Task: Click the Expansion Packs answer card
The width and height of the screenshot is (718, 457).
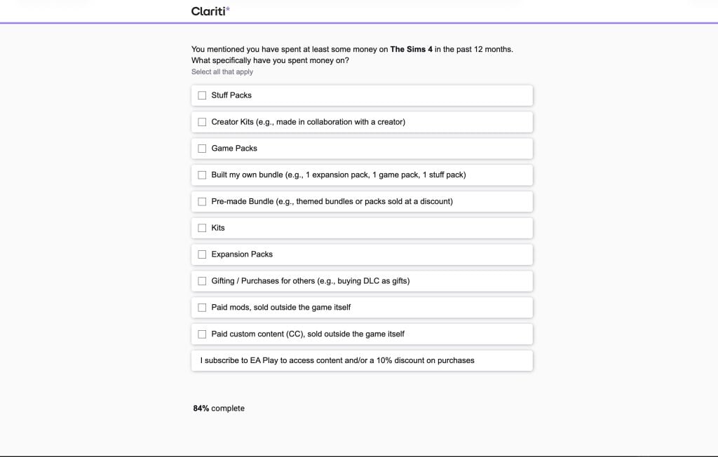Action: [361, 254]
